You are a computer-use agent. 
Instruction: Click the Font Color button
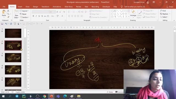point(62,16)
